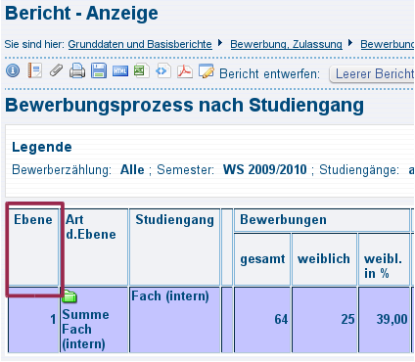415x362 pixels.
Task: Click Bewerbungsprozess nach Studiengang title
Action: point(184,105)
